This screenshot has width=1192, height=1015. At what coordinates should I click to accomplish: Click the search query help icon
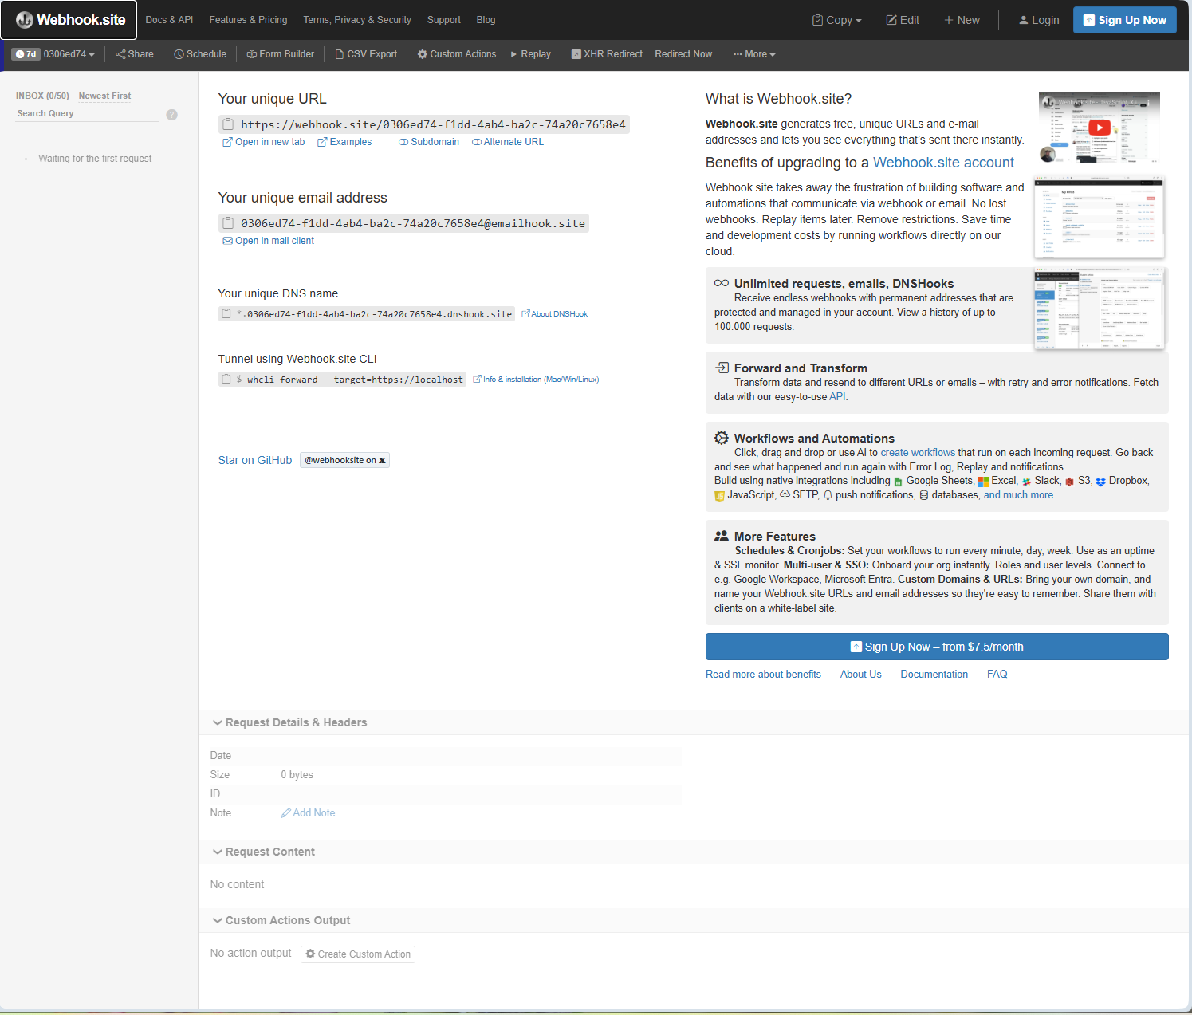171,115
